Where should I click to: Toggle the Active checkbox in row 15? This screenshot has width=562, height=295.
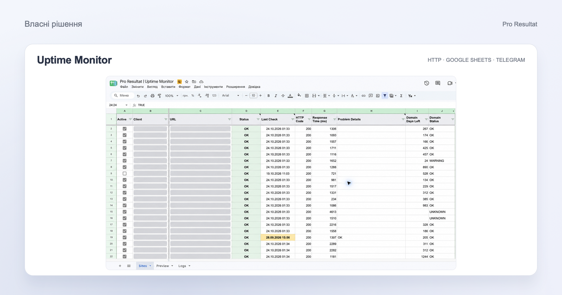click(124, 212)
